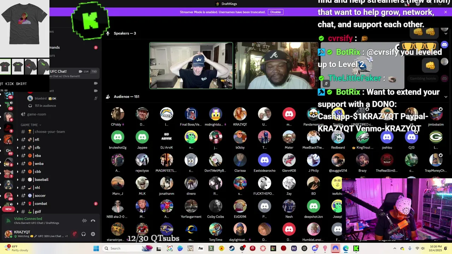Open Mater audience avatar
452x254 pixels.
289,137
